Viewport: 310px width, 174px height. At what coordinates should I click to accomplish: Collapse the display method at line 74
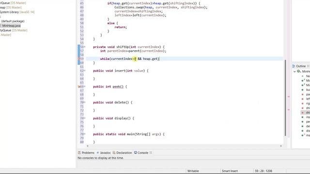85,118
